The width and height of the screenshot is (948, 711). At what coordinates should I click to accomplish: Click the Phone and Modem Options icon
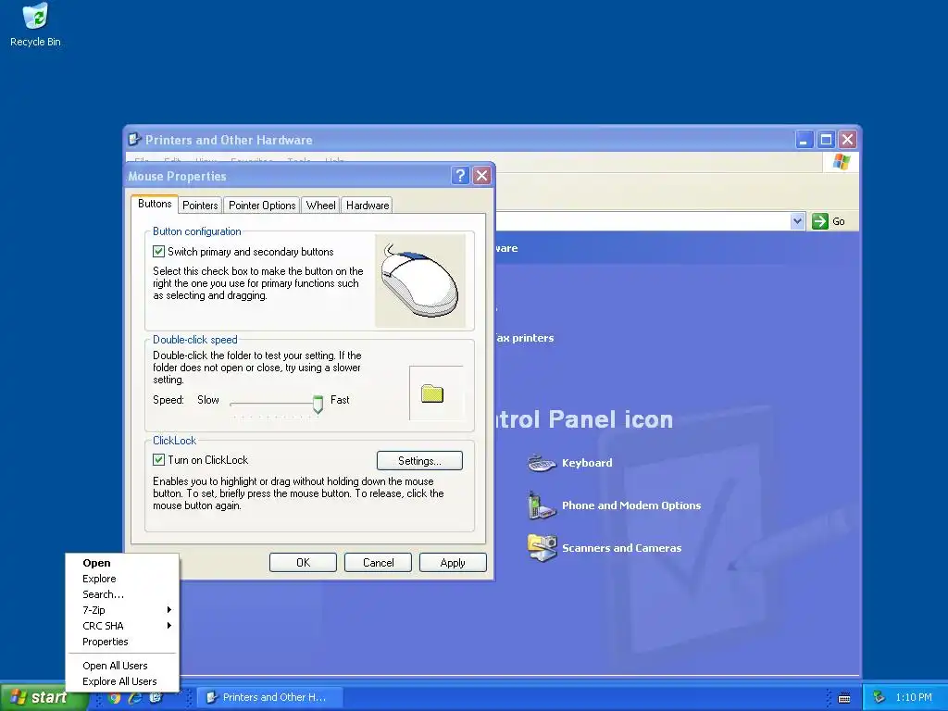point(541,506)
